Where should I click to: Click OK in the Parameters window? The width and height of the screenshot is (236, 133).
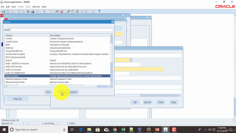point(135,102)
